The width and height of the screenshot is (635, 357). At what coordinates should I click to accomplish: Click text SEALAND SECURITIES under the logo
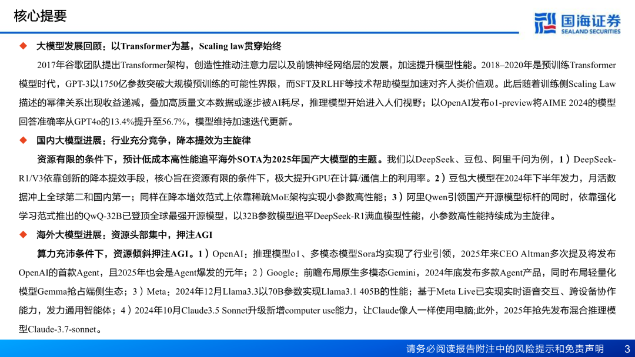pyautogui.click(x=590, y=31)
